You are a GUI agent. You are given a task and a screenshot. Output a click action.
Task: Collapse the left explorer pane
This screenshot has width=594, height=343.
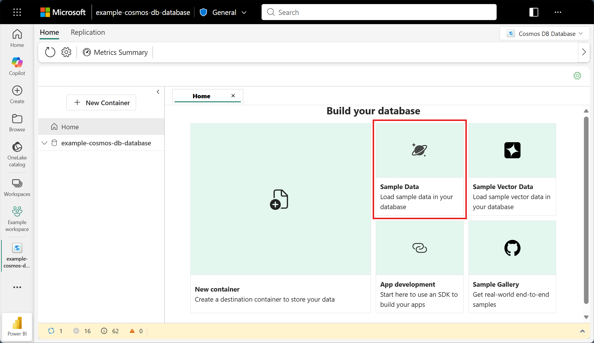point(158,92)
